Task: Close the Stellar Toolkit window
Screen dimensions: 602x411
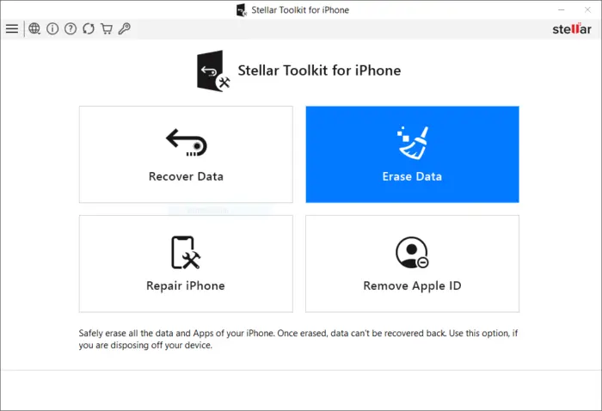Action: (587, 9)
